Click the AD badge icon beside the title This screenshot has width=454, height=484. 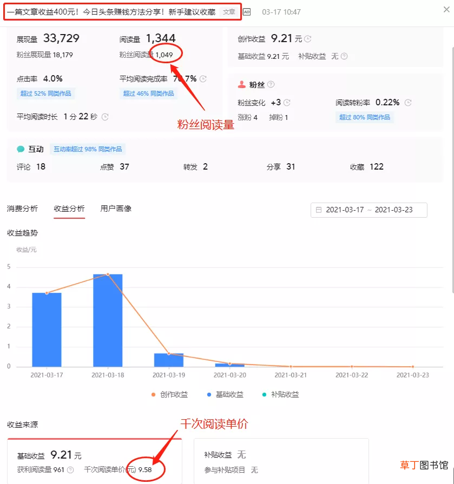click(247, 12)
